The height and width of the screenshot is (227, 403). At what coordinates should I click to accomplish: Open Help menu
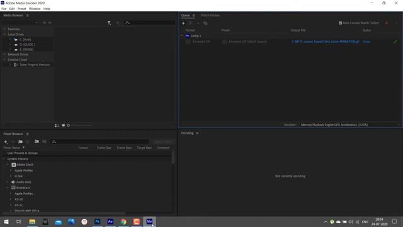click(47, 9)
